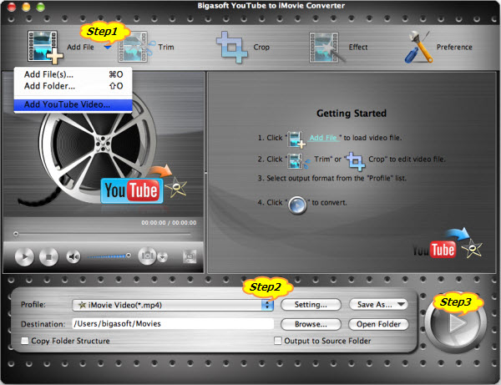Choose Add Folder... menu entry
This screenshot has height=385, width=501.
pos(73,86)
